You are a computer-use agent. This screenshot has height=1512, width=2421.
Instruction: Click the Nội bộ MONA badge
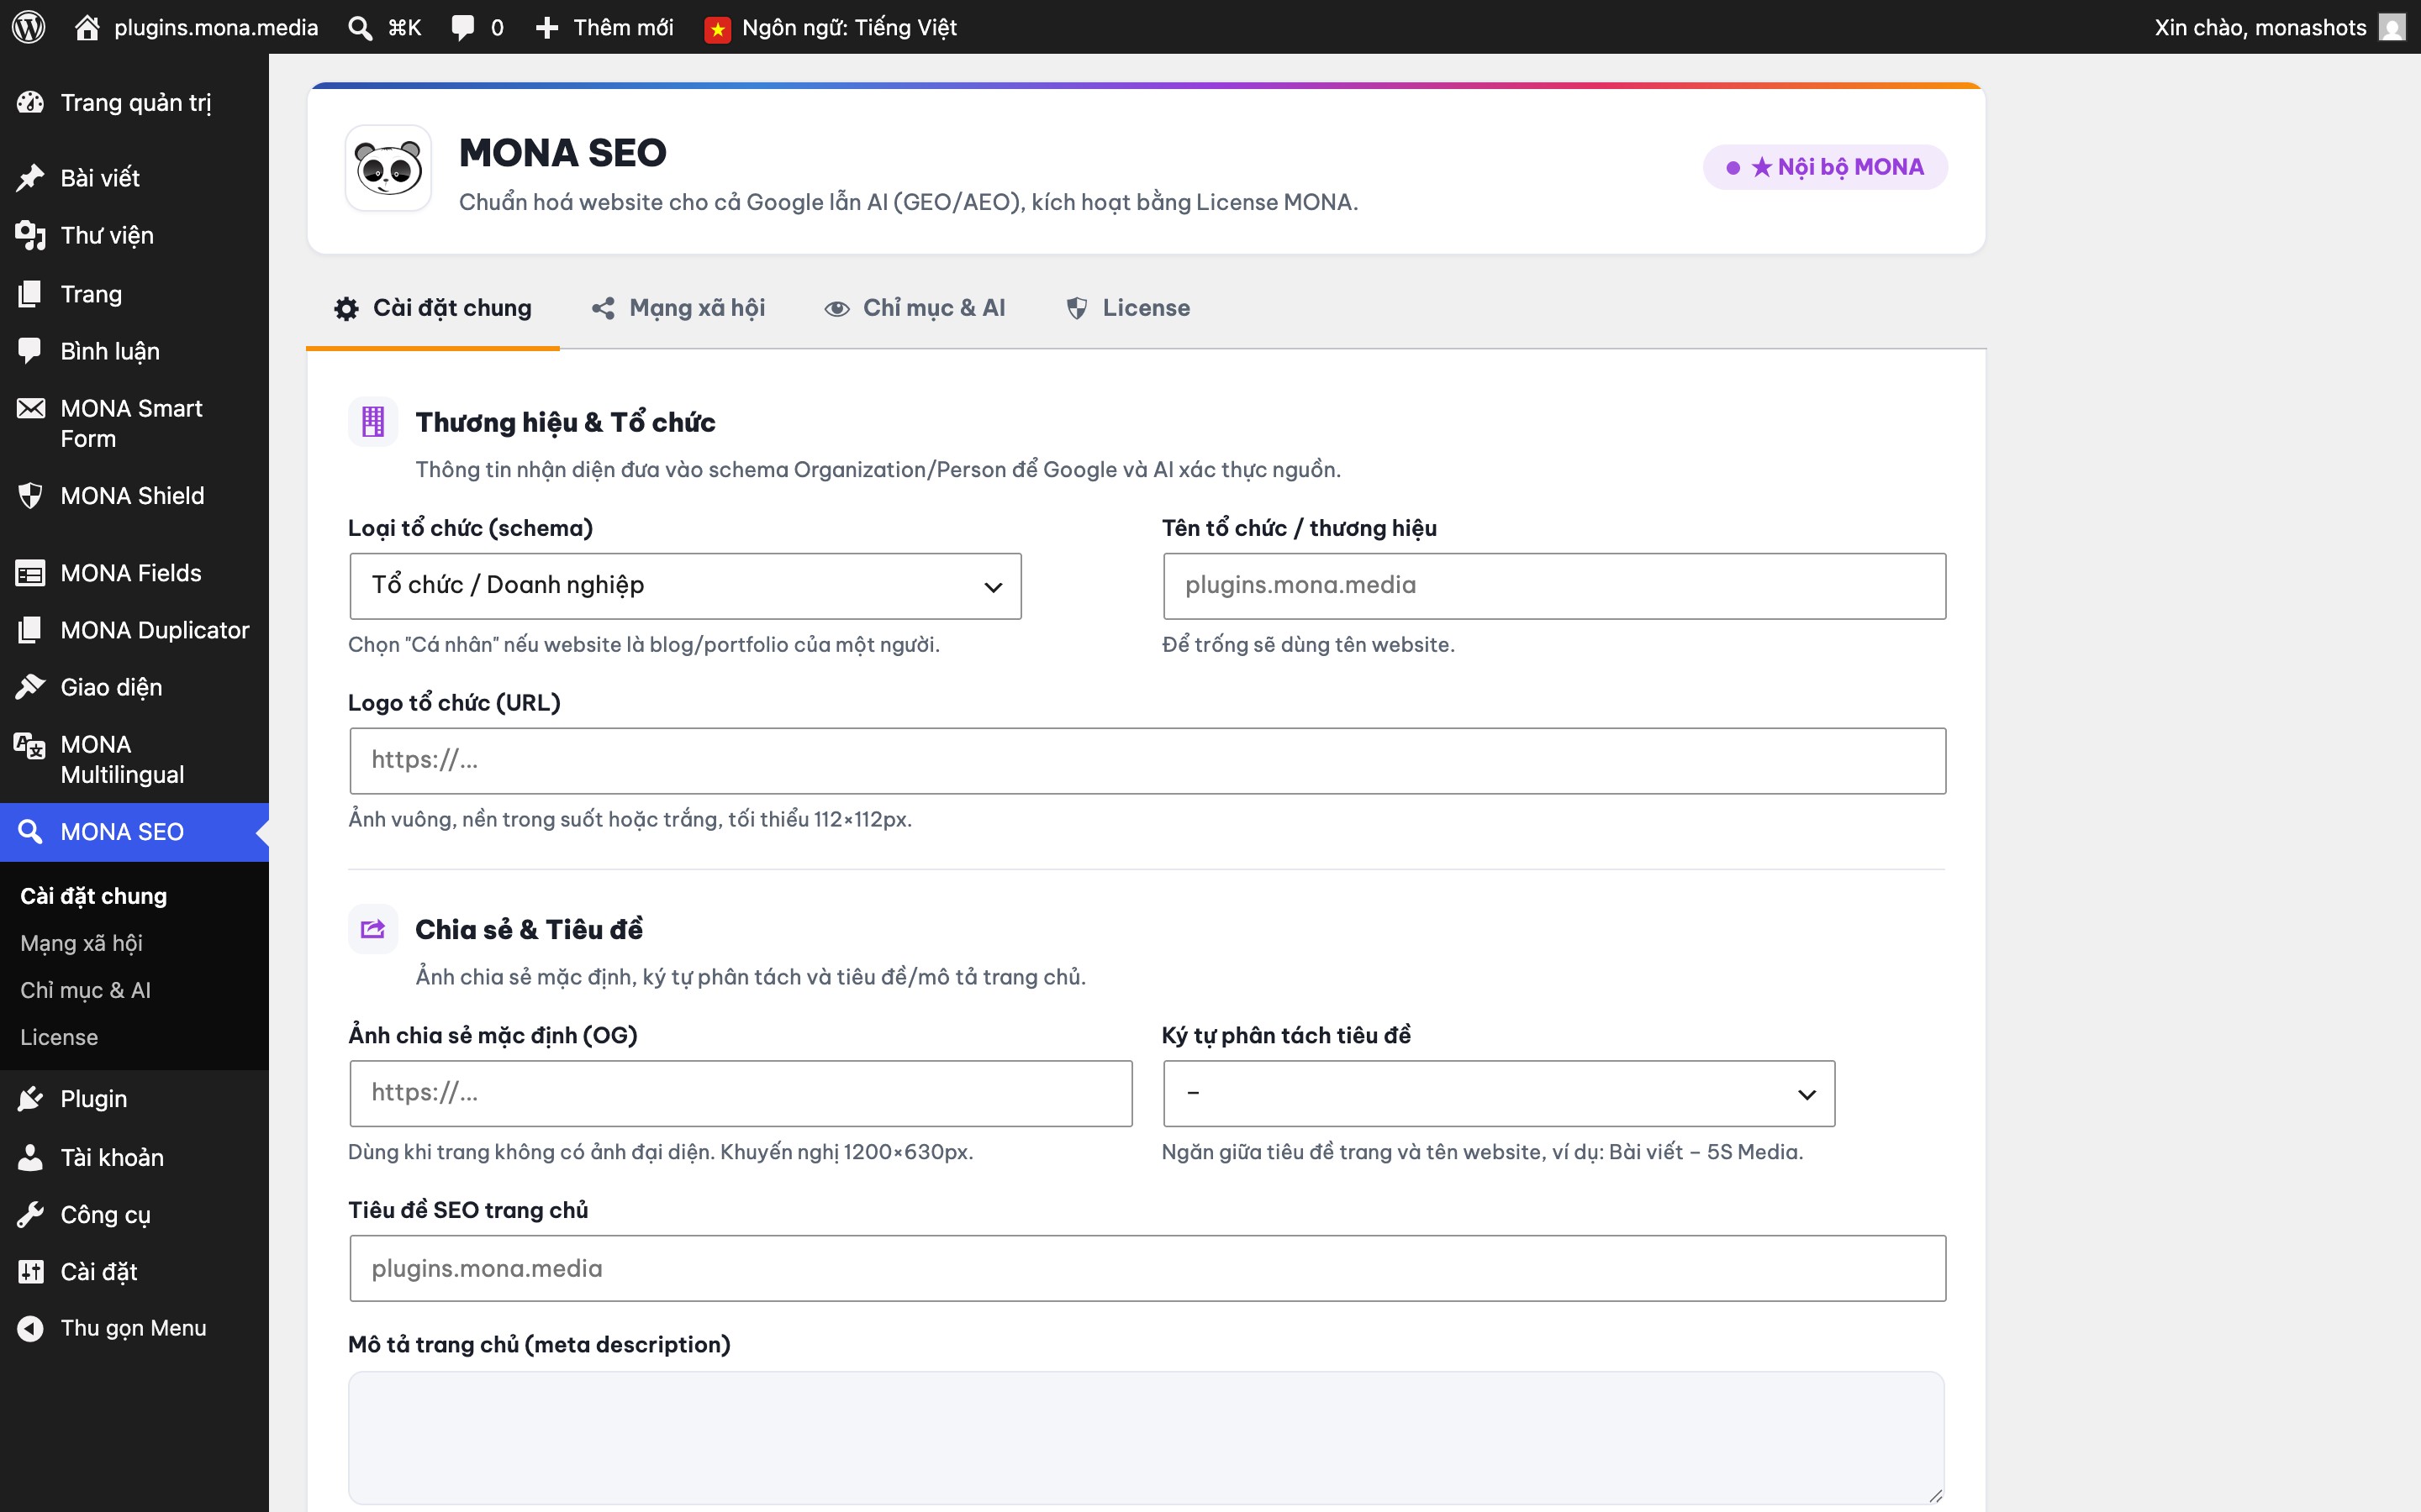1825,167
